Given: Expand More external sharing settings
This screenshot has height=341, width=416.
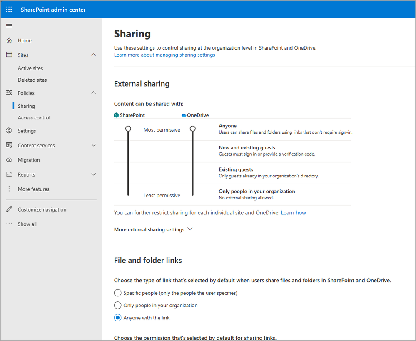Looking at the screenshot, I should [x=153, y=229].
